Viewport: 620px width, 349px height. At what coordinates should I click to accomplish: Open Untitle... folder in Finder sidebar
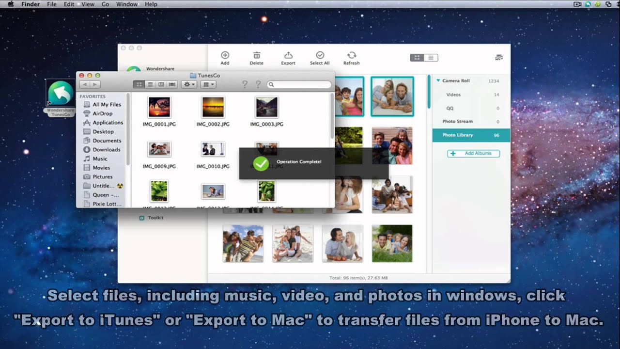[102, 186]
